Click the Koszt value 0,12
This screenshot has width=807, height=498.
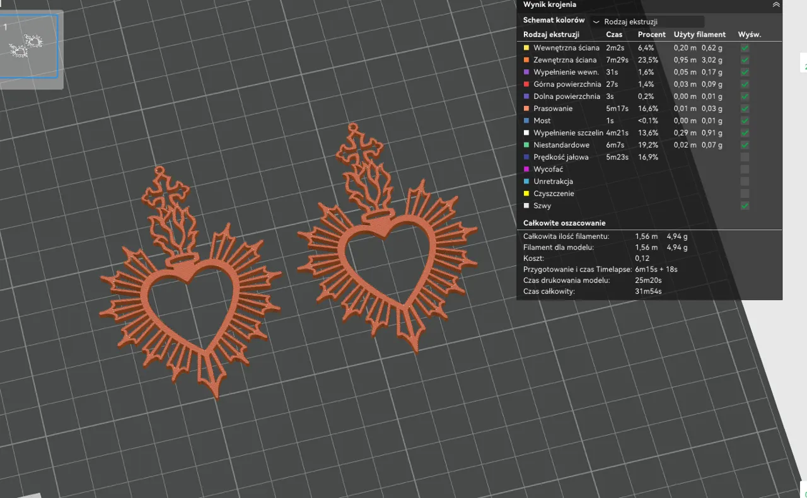coord(642,258)
